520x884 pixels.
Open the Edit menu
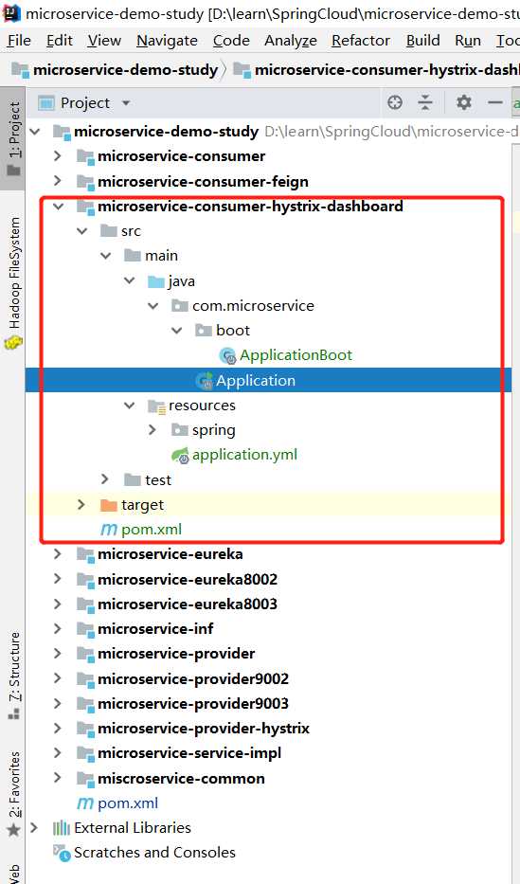59,41
